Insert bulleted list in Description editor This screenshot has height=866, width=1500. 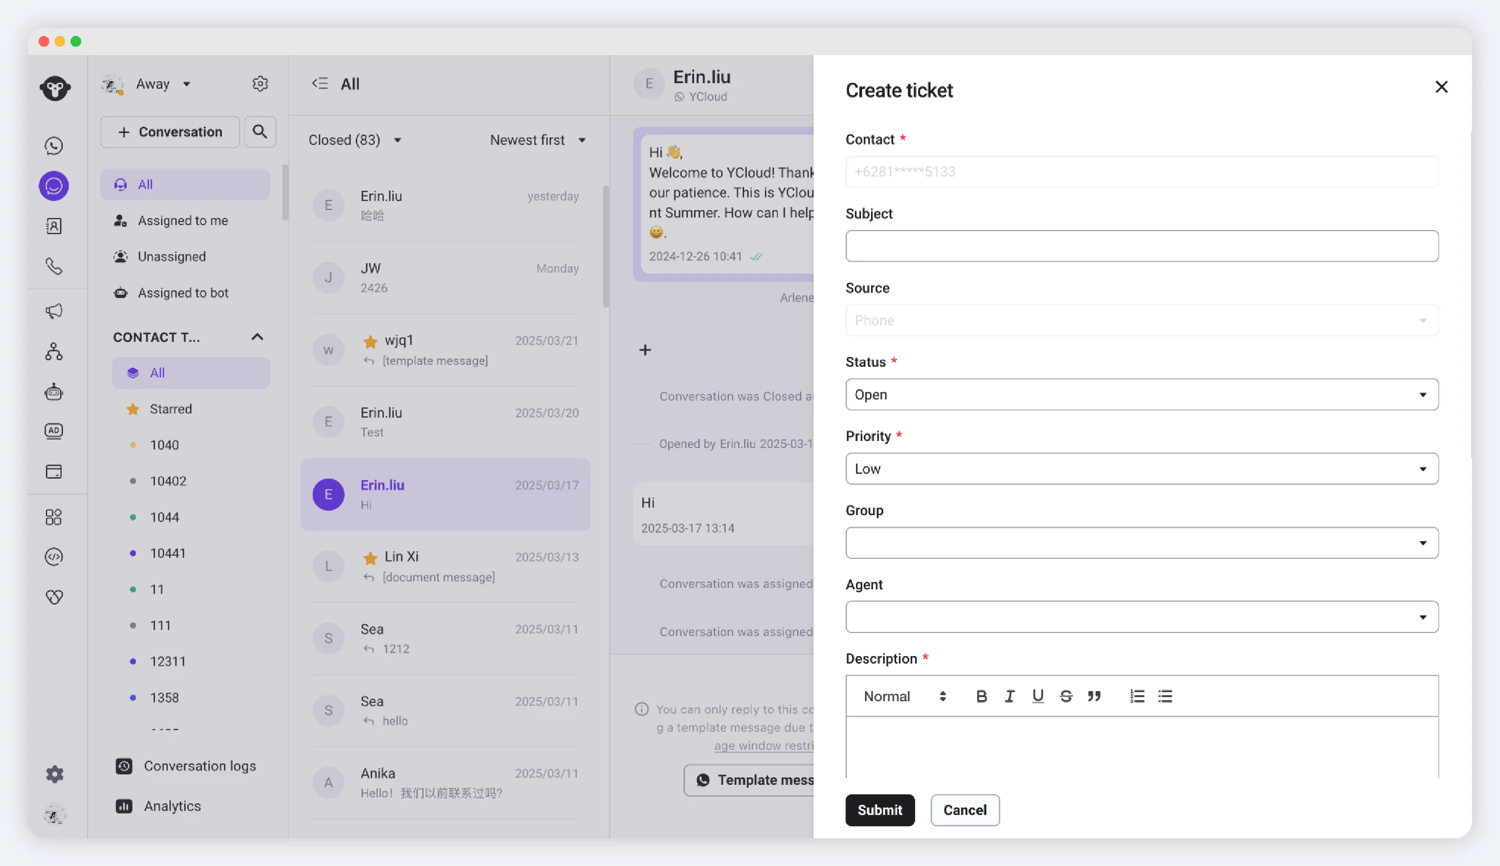(x=1165, y=696)
